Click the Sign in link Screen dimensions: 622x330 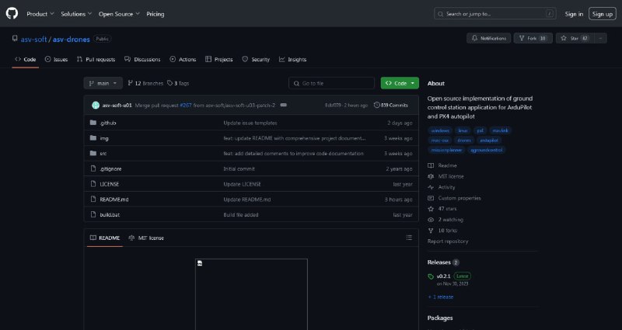pos(574,14)
